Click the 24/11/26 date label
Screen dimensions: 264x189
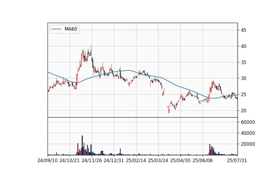92,161
